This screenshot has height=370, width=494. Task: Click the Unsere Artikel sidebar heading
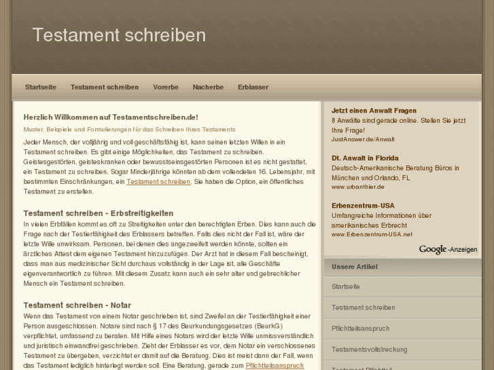click(355, 267)
